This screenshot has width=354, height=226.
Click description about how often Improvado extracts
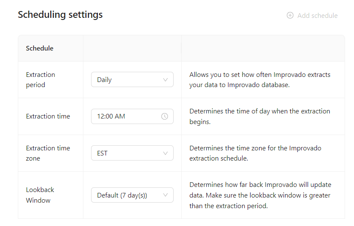(x=260, y=80)
